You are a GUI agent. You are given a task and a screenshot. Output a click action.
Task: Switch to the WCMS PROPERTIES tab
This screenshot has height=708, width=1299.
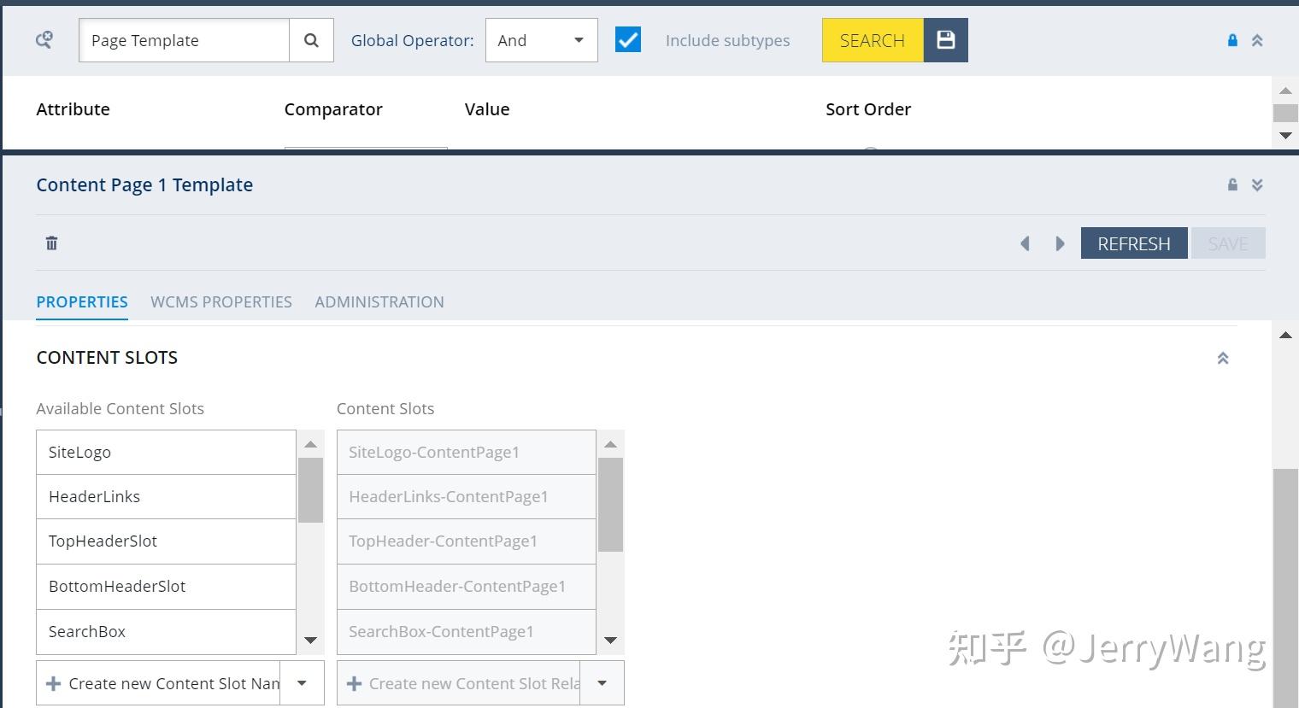click(x=221, y=301)
